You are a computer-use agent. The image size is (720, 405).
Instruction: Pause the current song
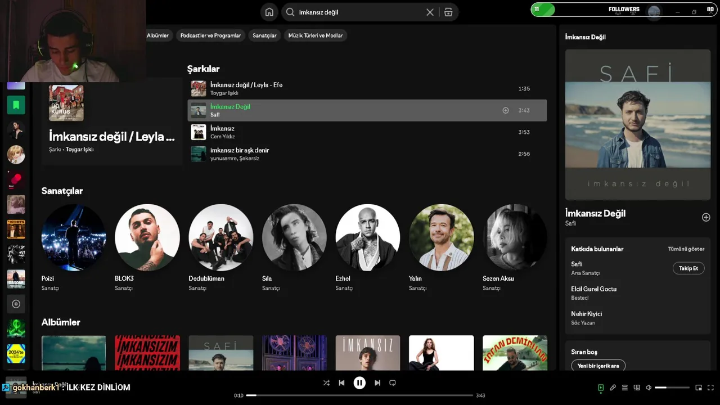tap(359, 383)
